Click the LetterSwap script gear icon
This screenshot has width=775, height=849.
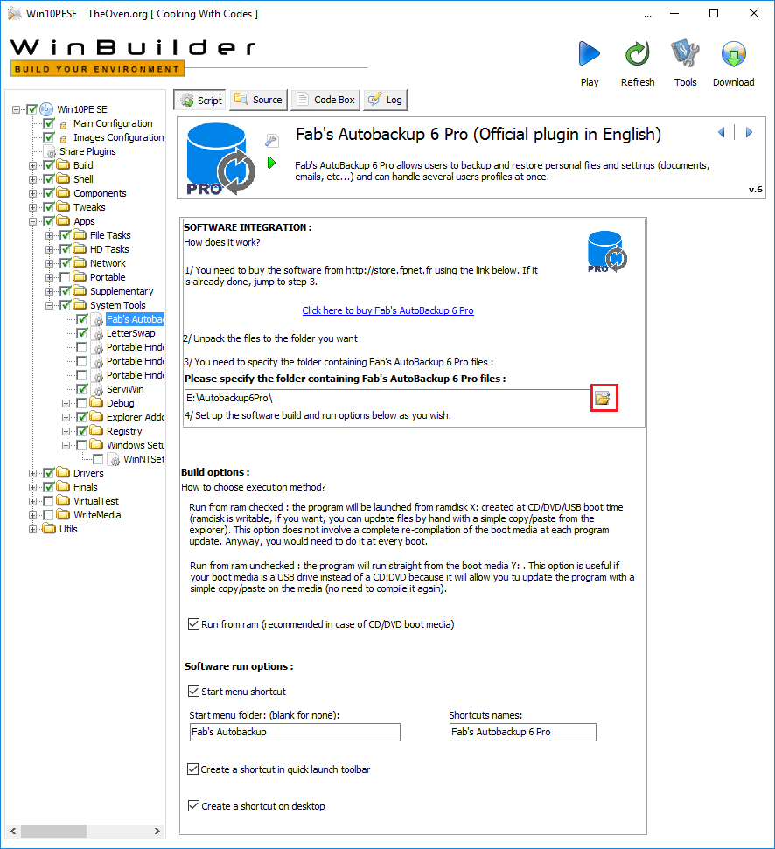point(98,333)
